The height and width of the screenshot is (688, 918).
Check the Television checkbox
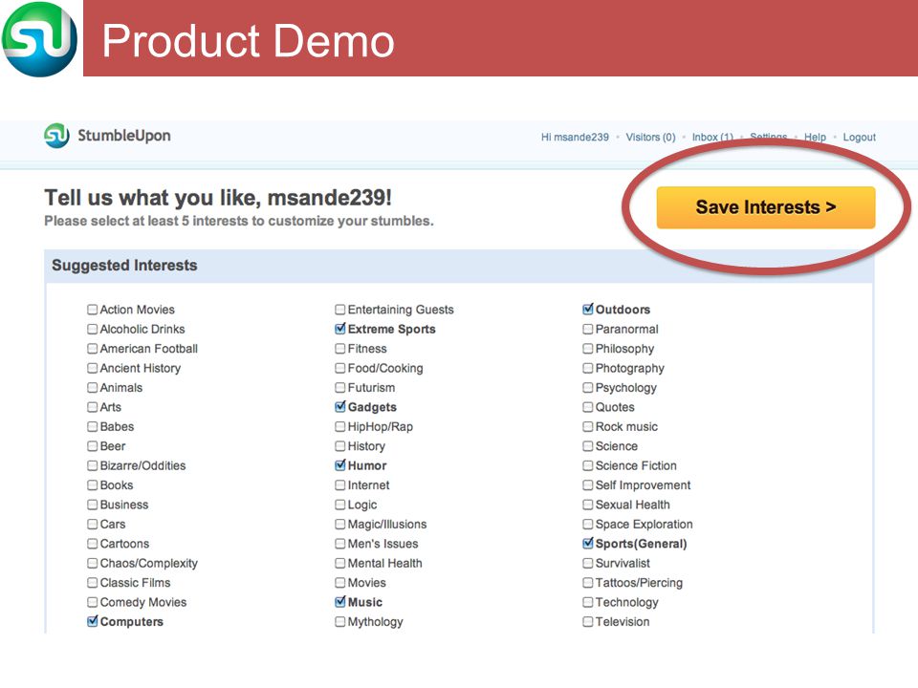588,621
